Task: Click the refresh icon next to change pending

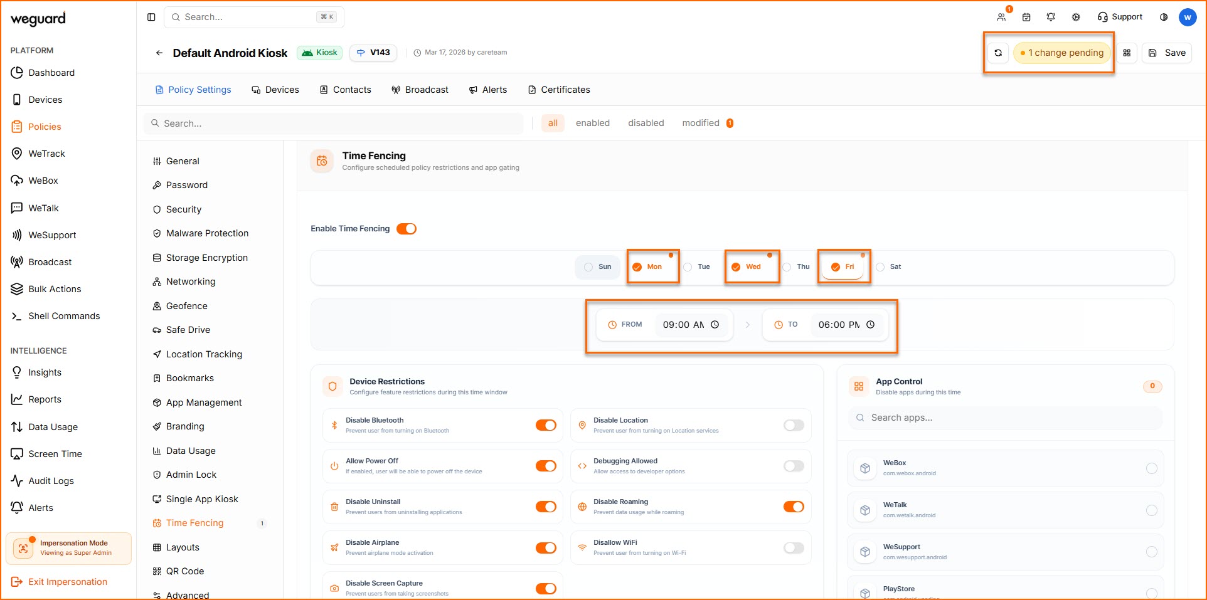Action: 998,53
